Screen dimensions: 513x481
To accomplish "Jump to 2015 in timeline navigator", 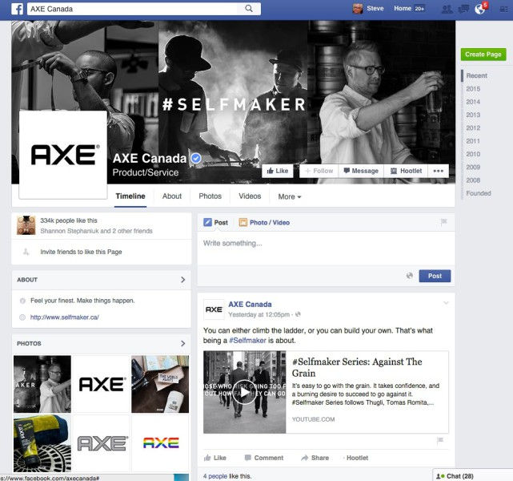I will (473, 89).
